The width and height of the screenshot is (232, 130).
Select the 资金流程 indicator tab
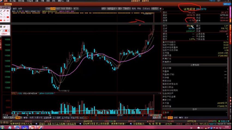pyautogui.click(x=75, y=117)
